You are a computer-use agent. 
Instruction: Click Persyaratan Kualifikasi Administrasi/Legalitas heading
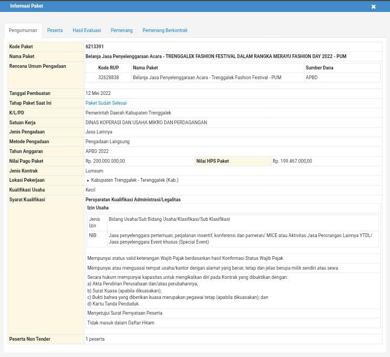coord(133,200)
